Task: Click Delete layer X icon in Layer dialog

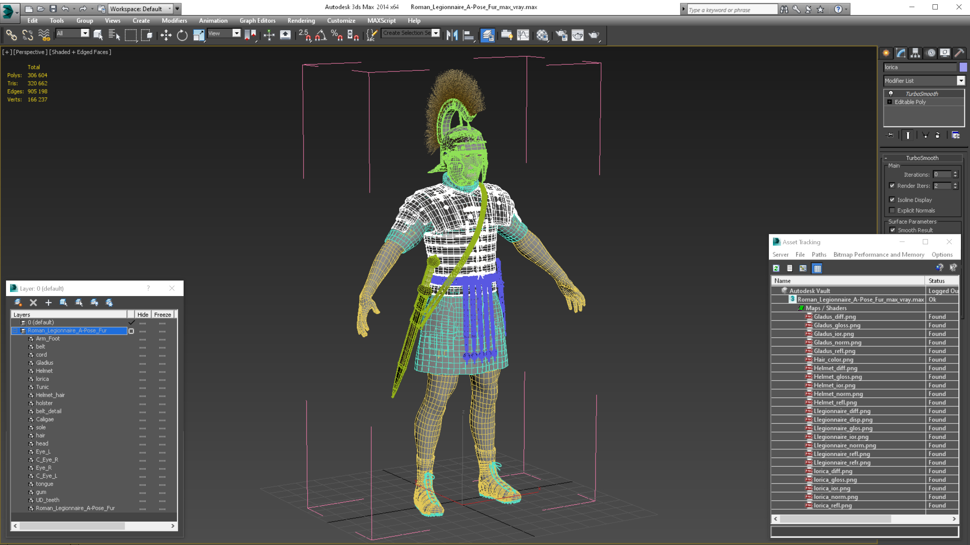Action: pyautogui.click(x=33, y=302)
